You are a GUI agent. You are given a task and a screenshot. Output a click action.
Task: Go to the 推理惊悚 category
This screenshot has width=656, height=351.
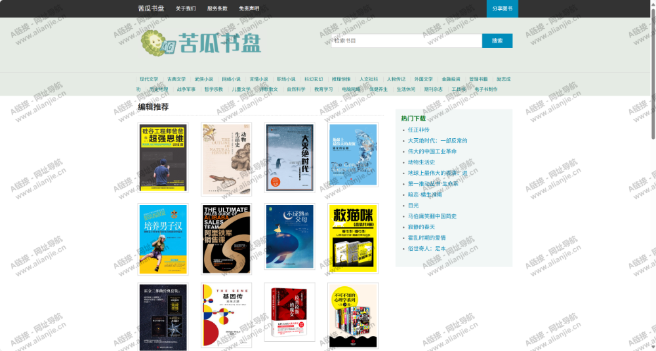point(341,79)
